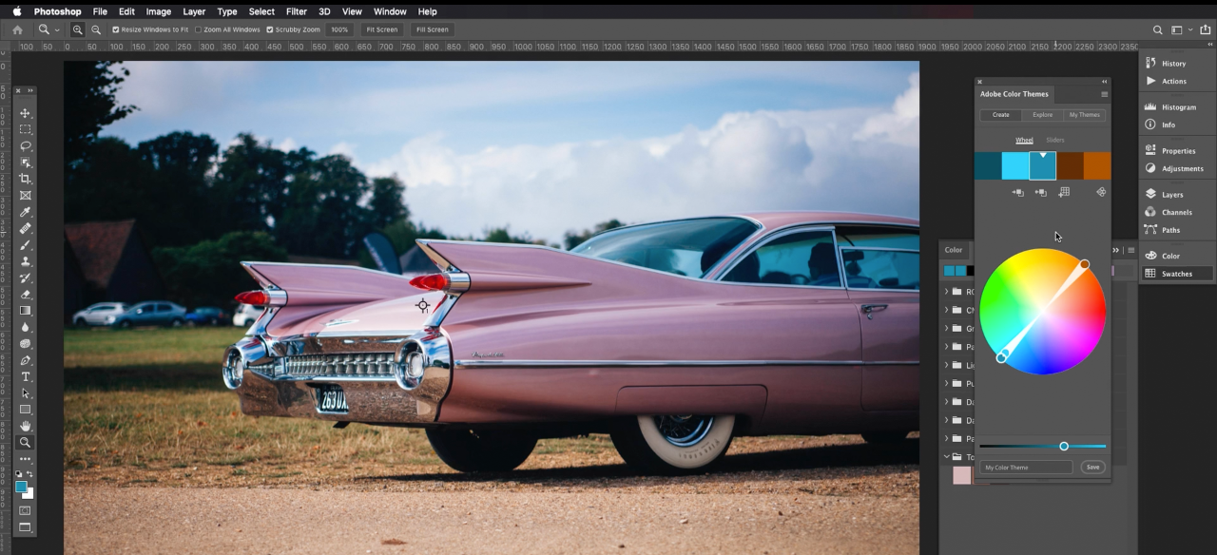Click the Home icon in options bar

(17, 29)
